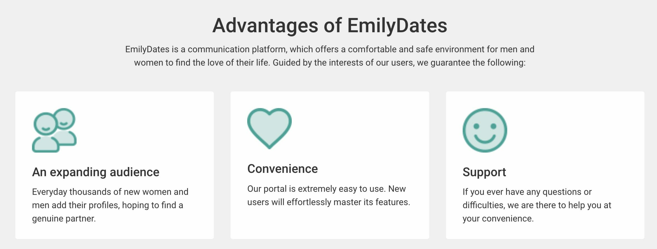657x249 pixels.
Task: Click the right eye of smiley icon
Action: 493,126
